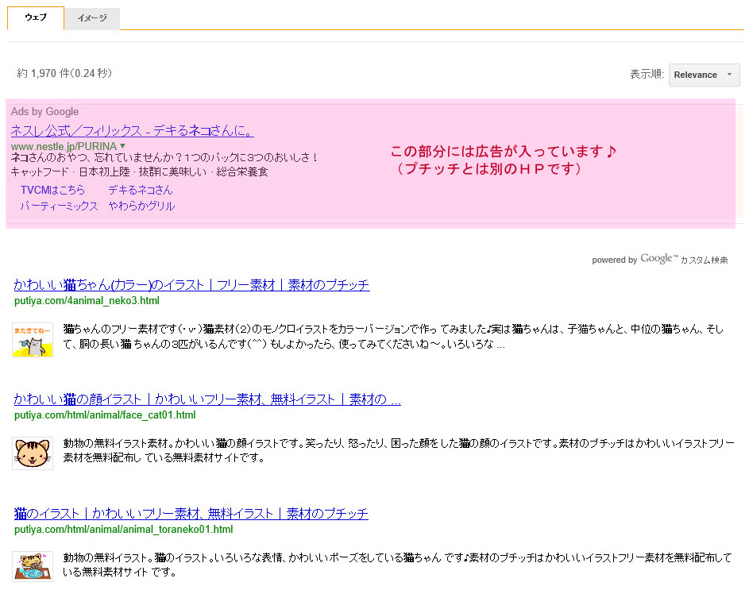Open the Relevance sort dropdown

[704, 75]
